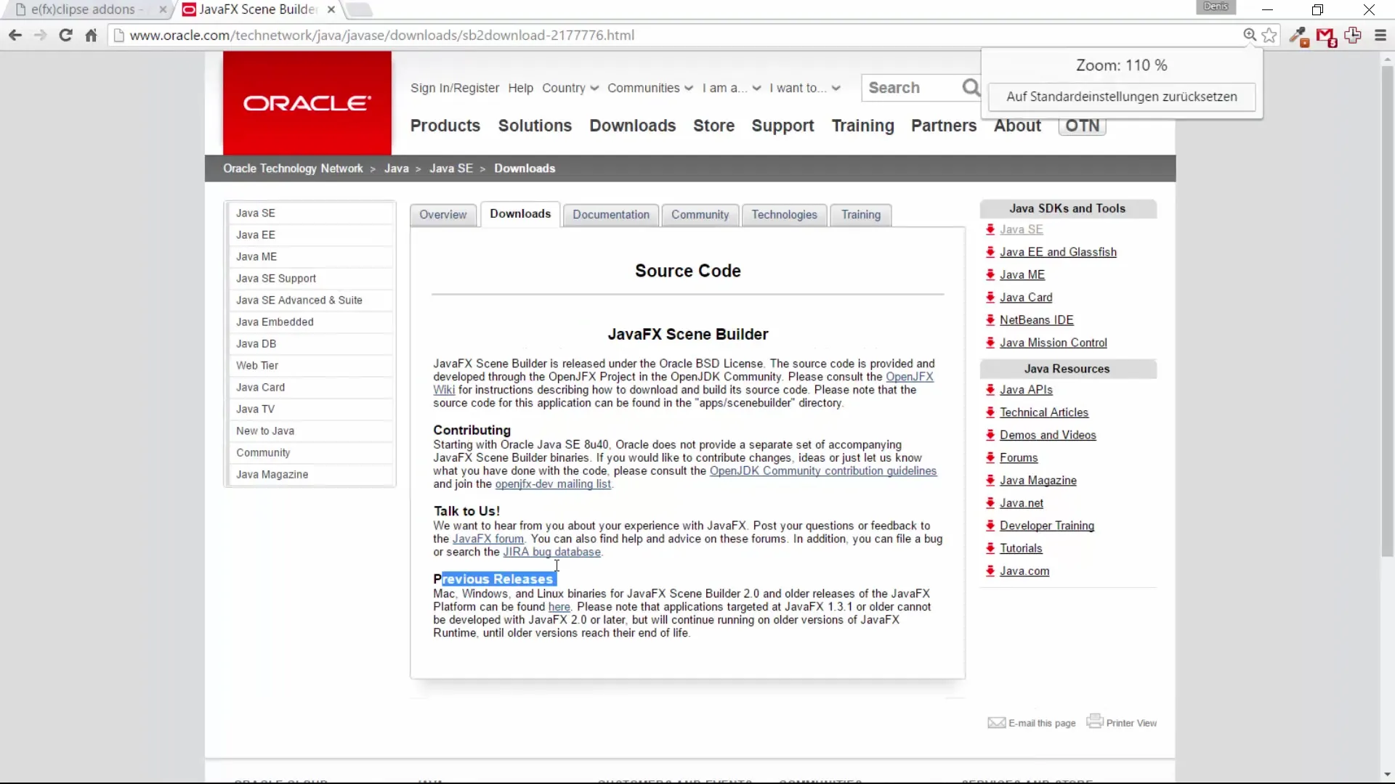Click the Help link
Viewport: 1395px width, 784px height.
coord(520,88)
